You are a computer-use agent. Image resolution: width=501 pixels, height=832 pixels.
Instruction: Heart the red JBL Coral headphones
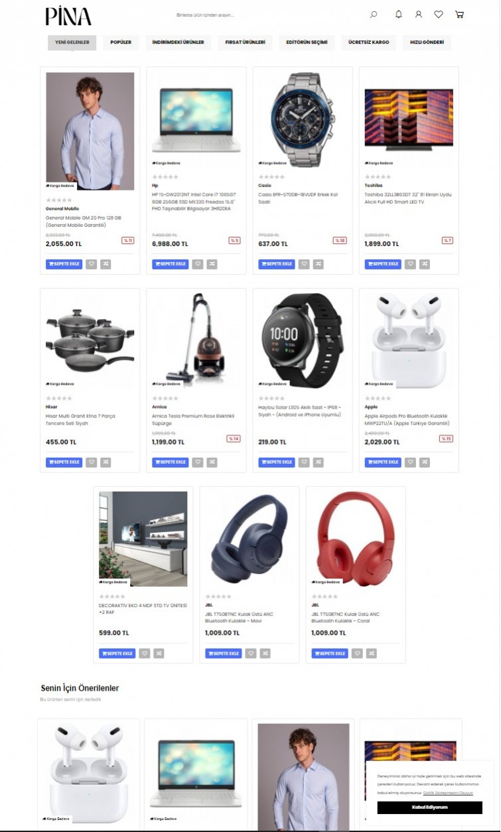click(357, 654)
